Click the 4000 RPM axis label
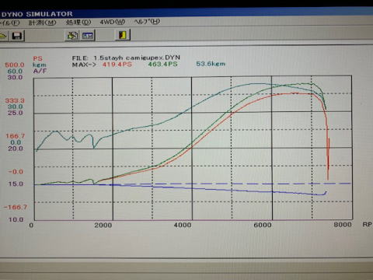The image size is (373, 280). click(183, 225)
